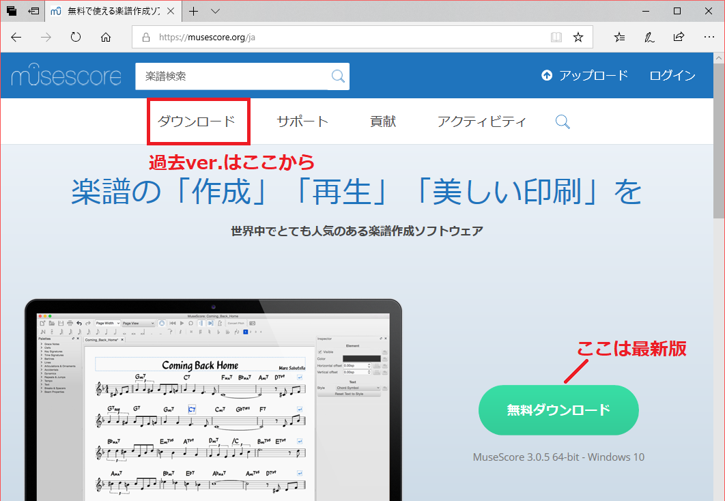This screenshot has width=725, height=501.
Task: Click the MuseScore screenshot on the laptop
Action: (x=214, y=407)
